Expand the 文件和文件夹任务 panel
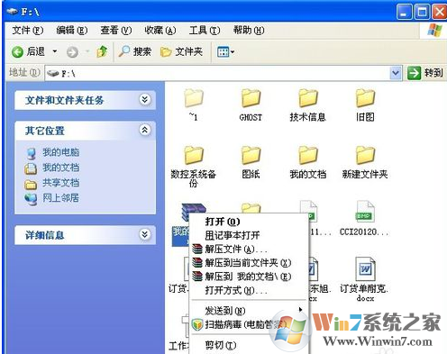447x354 pixels. 145,99
